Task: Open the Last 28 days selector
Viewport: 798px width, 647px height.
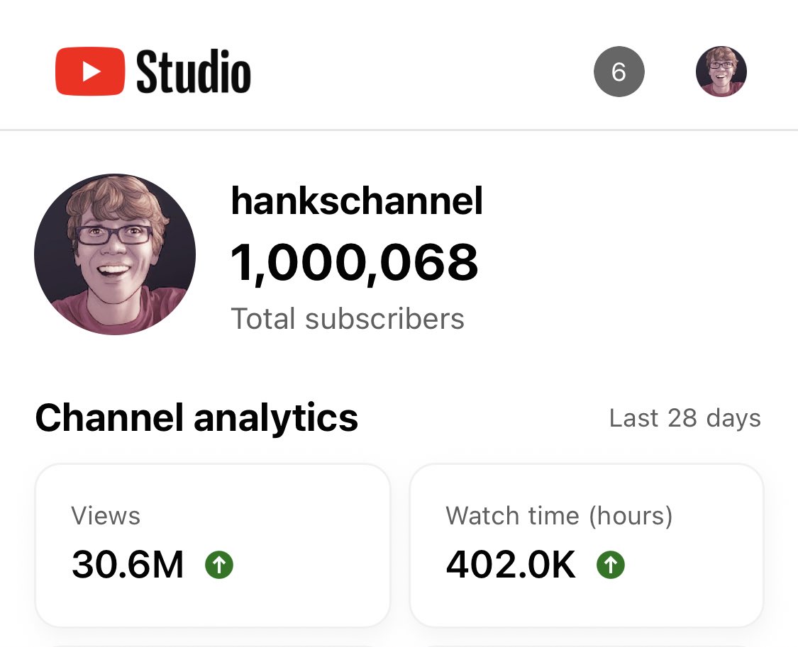Action: tap(685, 417)
